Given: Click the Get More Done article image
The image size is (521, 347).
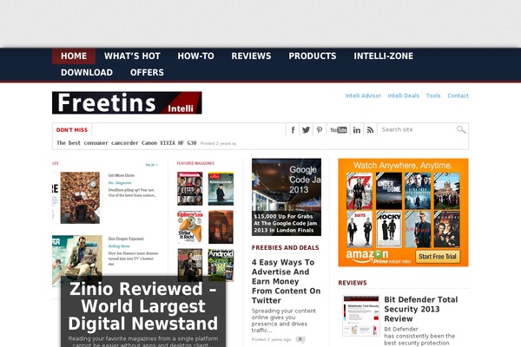Looking at the screenshot, I should point(80,198).
